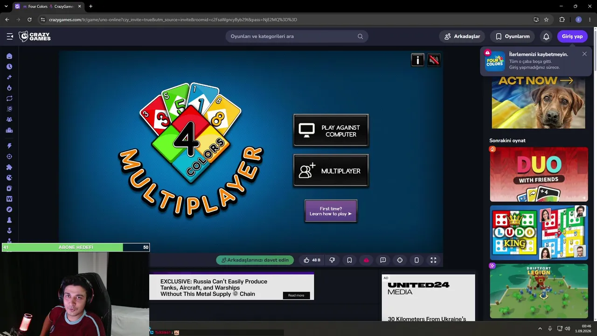Image resolution: width=597 pixels, height=336 pixels.
Task: Click 'Read more' on the Russia ad
Action: [x=296, y=295]
